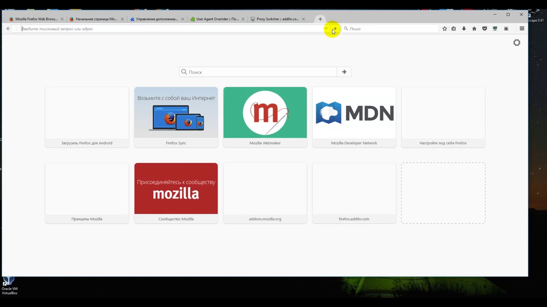Click the bookmark star icon
The image size is (547, 307).
click(444, 29)
